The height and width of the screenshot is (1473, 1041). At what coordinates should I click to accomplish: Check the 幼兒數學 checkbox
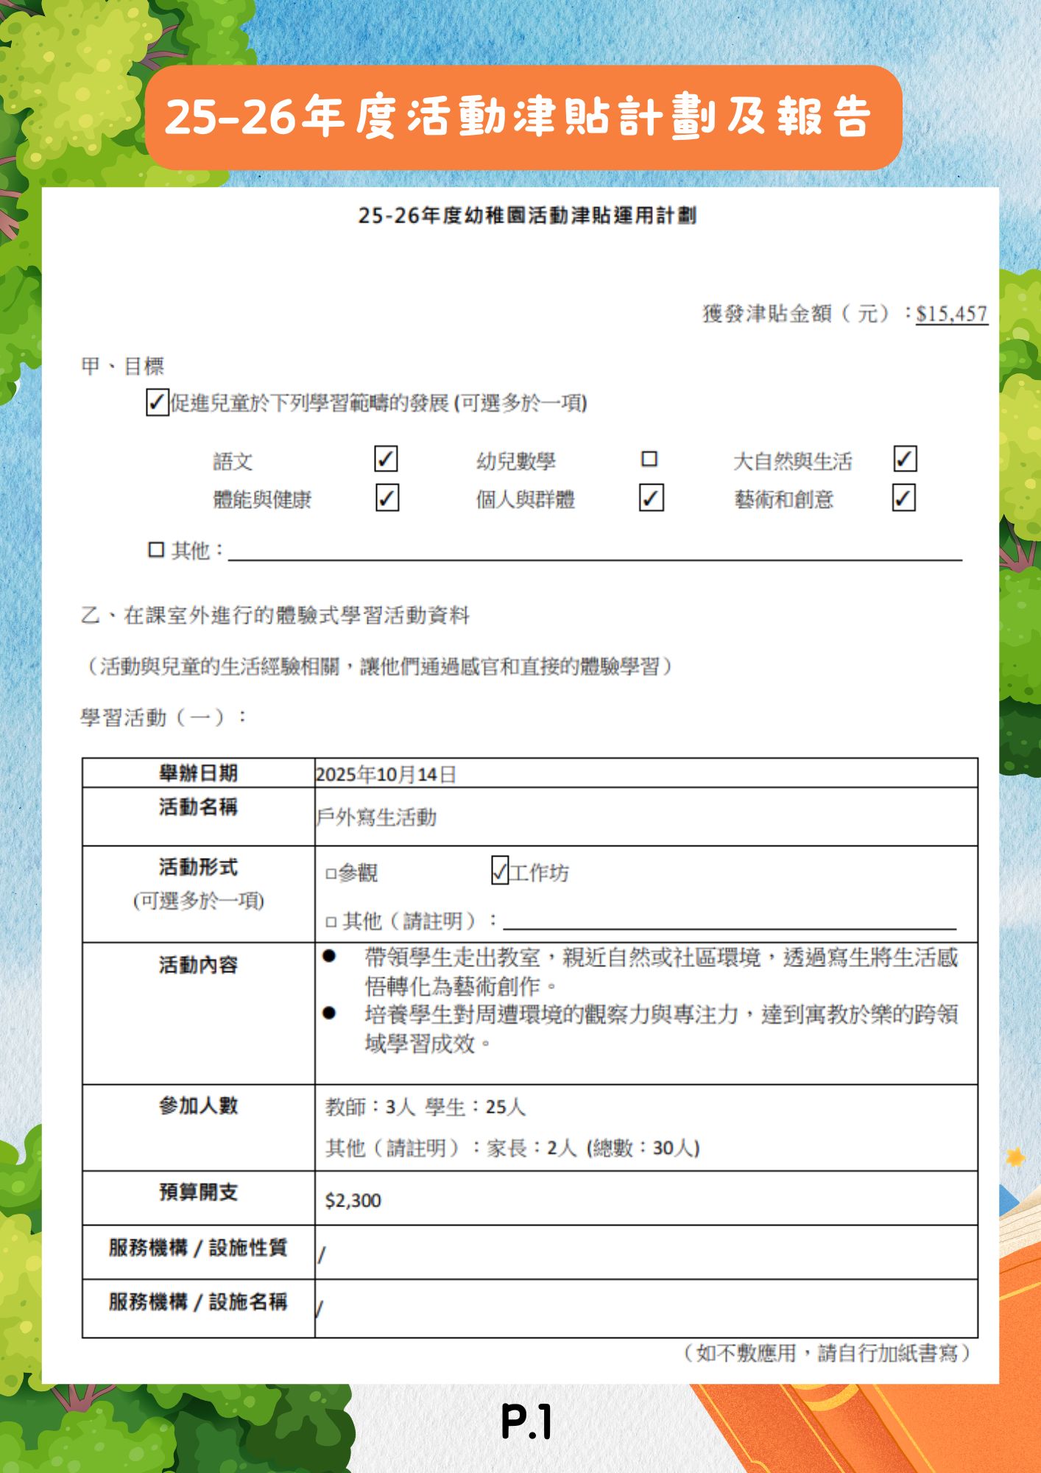coord(649,459)
